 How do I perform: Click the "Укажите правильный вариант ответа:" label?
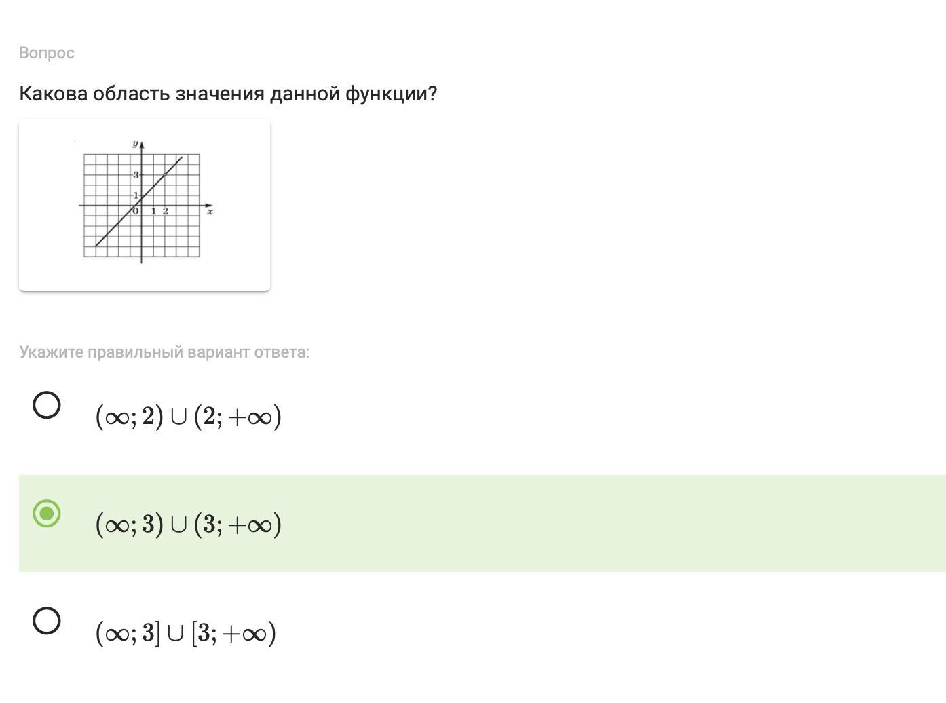tap(164, 352)
